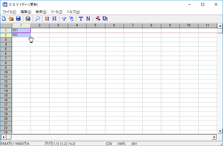
Task: Select column header 8
Action: click(152, 26)
